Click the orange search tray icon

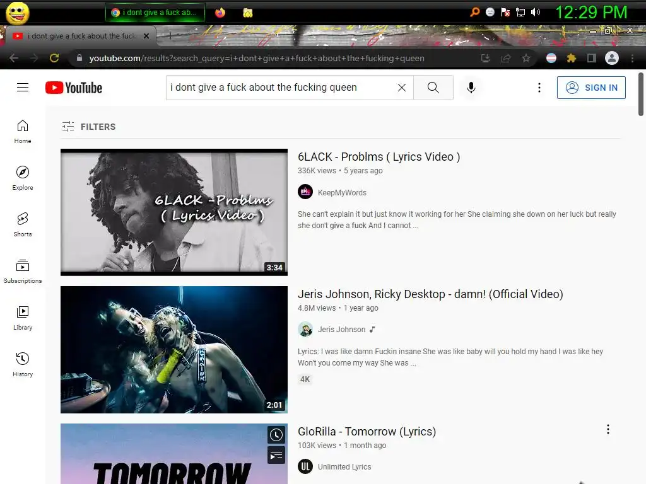[x=474, y=12]
